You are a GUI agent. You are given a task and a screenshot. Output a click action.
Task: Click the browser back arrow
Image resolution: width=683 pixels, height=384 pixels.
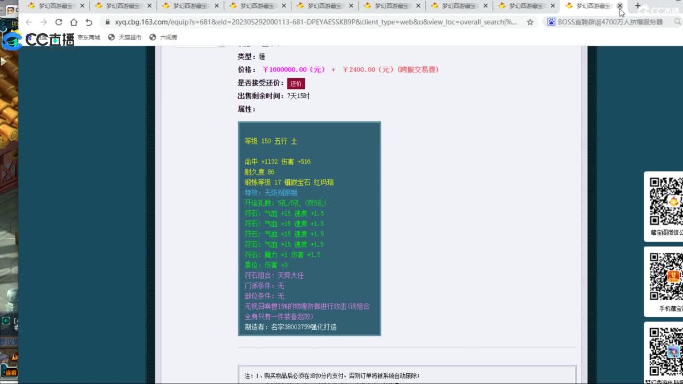point(29,22)
